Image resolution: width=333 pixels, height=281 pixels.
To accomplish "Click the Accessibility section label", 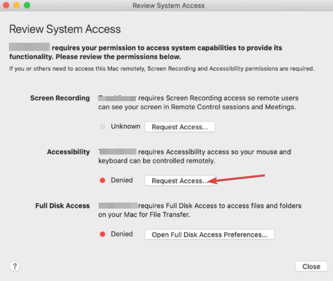I will pyautogui.click(x=68, y=152).
